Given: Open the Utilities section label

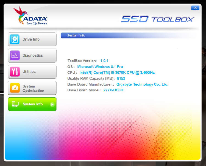Looking at the screenshot, I should point(29,72).
